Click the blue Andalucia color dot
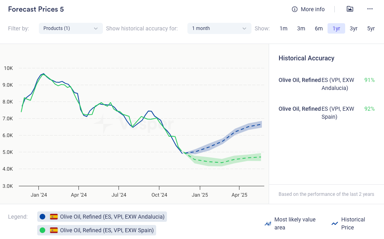Viewport: 384px width, 239px height. [42, 217]
